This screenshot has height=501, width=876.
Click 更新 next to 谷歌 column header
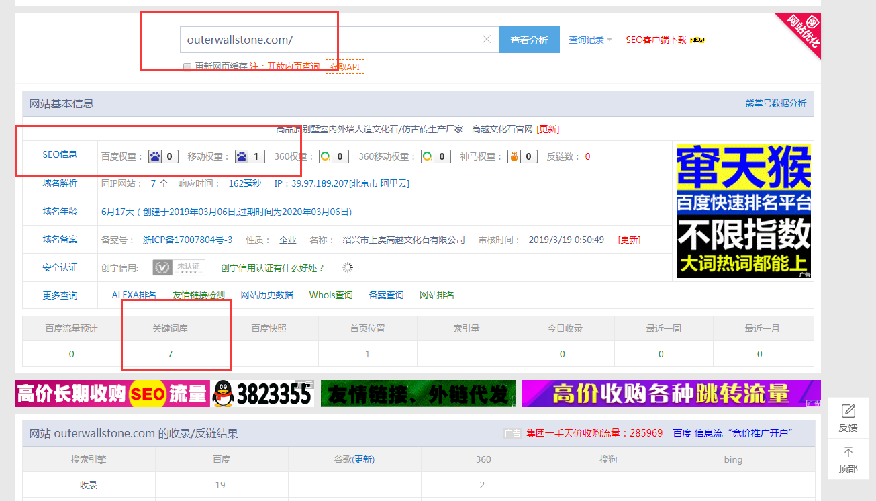coord(363,459)
